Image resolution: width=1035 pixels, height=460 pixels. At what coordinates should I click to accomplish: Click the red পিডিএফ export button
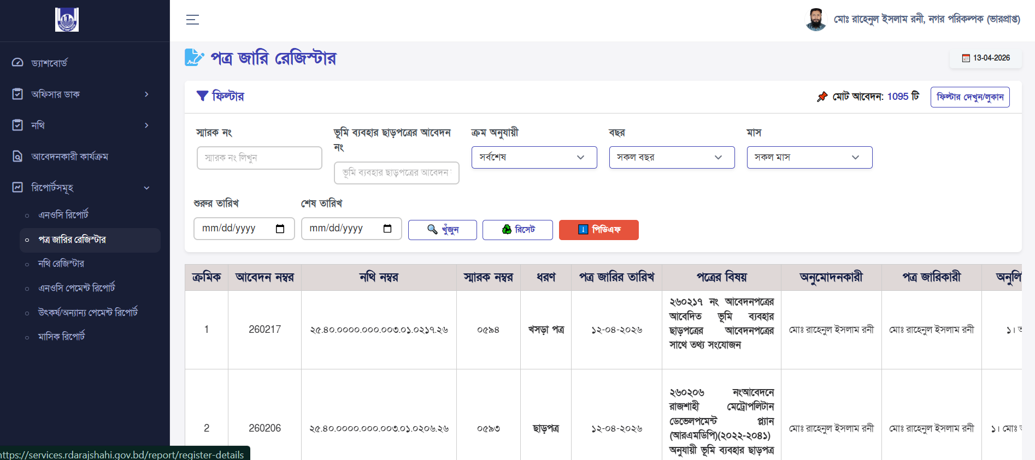pos(598,230)
